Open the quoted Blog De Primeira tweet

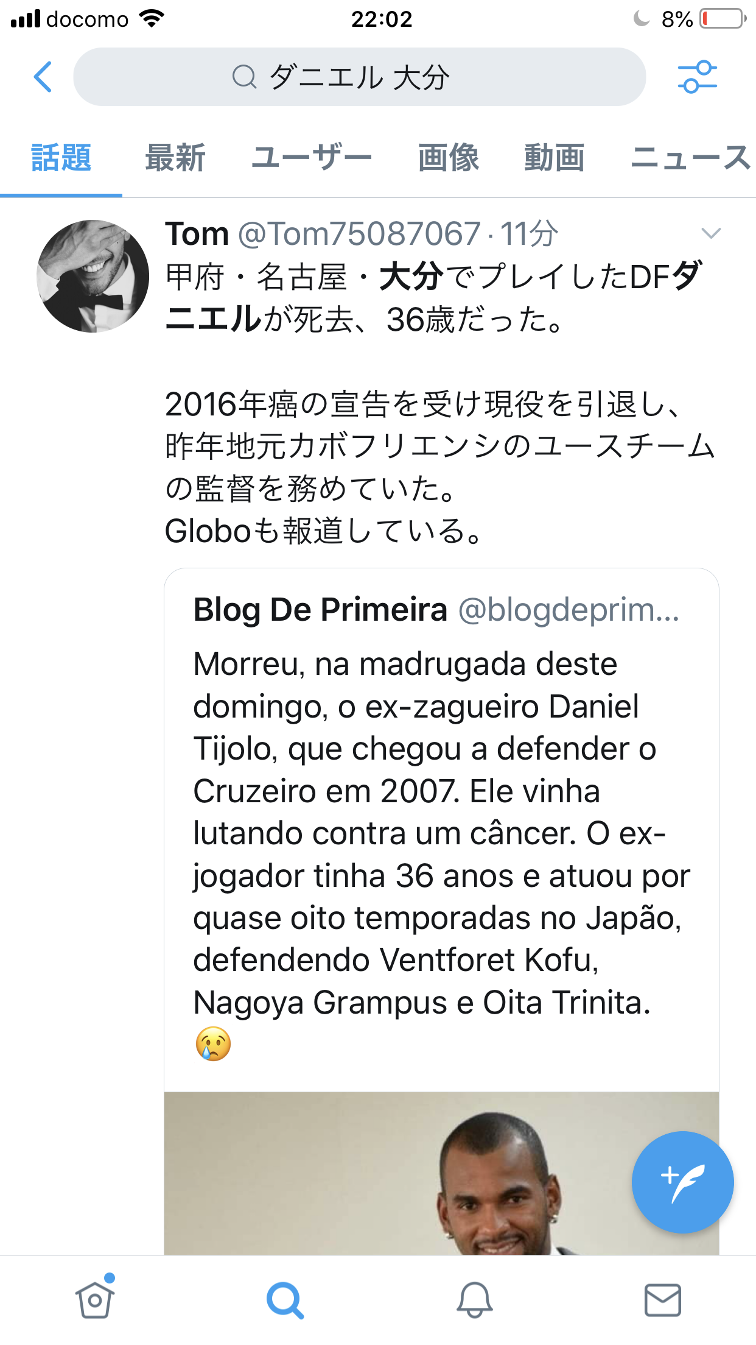pyautogui.click(x=441, y=835)
